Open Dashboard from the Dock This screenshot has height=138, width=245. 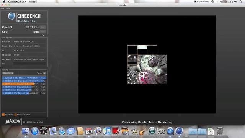44,131
